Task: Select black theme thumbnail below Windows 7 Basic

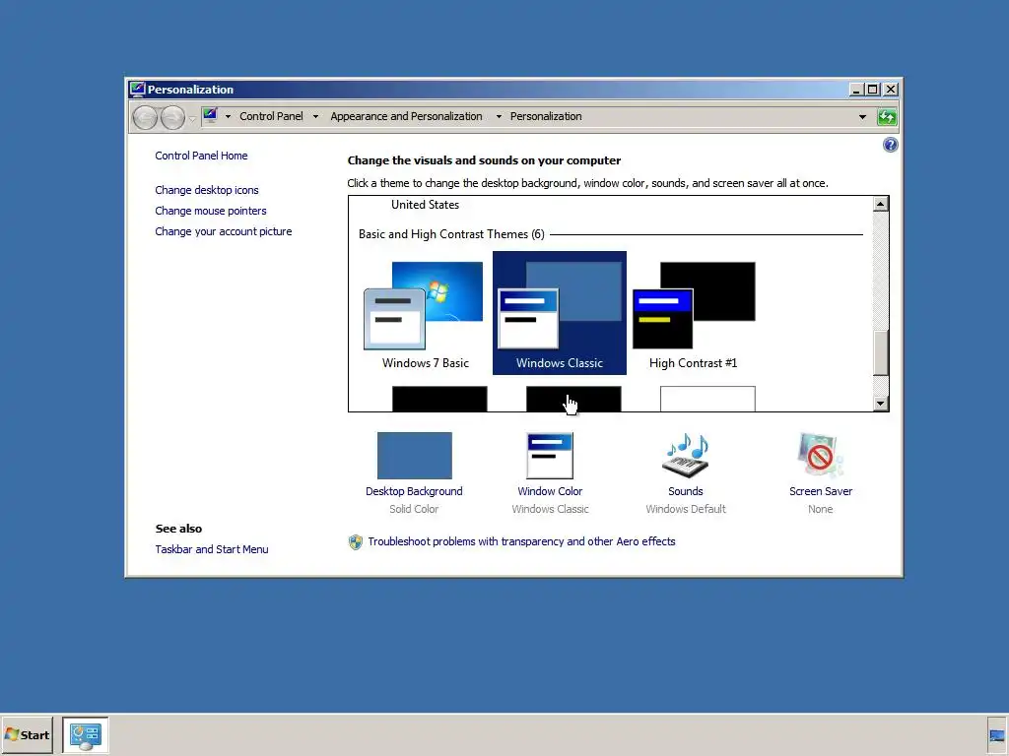Action: (x=439, y=399)
